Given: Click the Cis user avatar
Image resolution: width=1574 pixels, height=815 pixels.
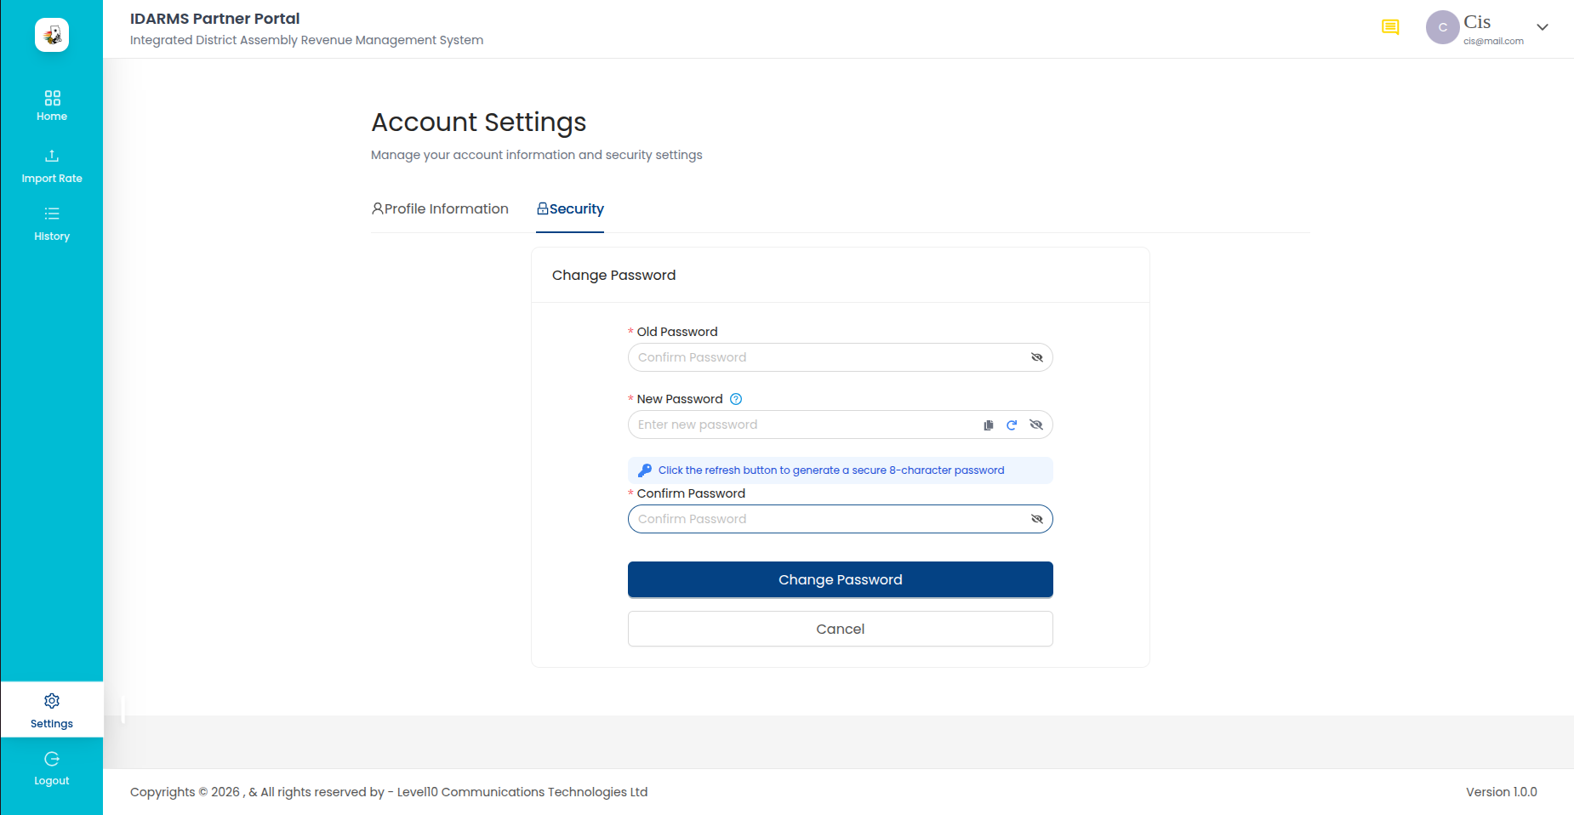Looking at the screenshot, I should [1442, 27].
